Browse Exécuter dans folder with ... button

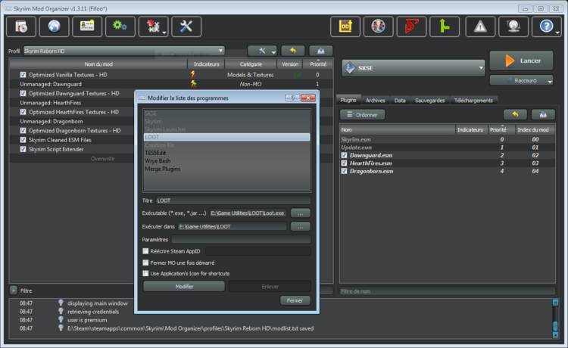pos(301,226)
